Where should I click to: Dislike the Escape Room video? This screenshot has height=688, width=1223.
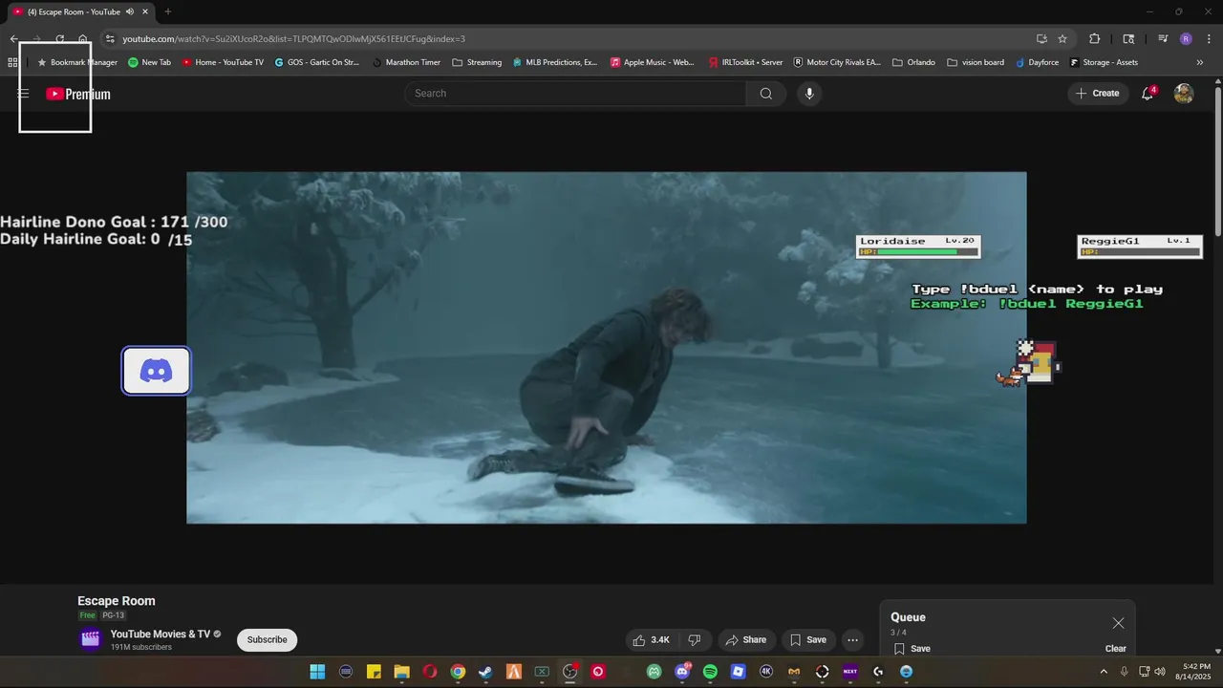696,640
